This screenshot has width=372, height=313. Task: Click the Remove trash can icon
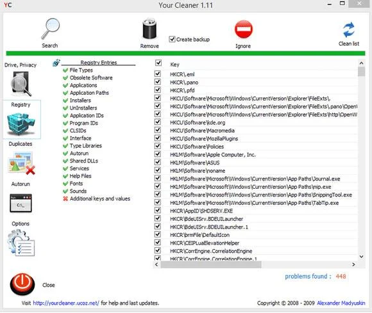[x=149, y=29]
